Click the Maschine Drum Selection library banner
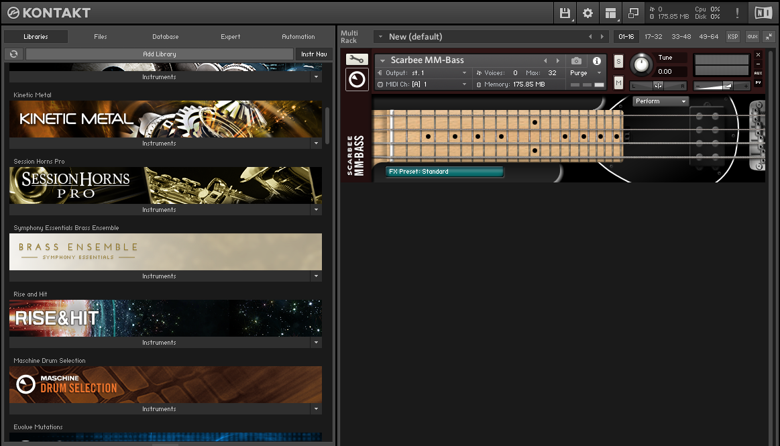780x446 pixels. 166,384
